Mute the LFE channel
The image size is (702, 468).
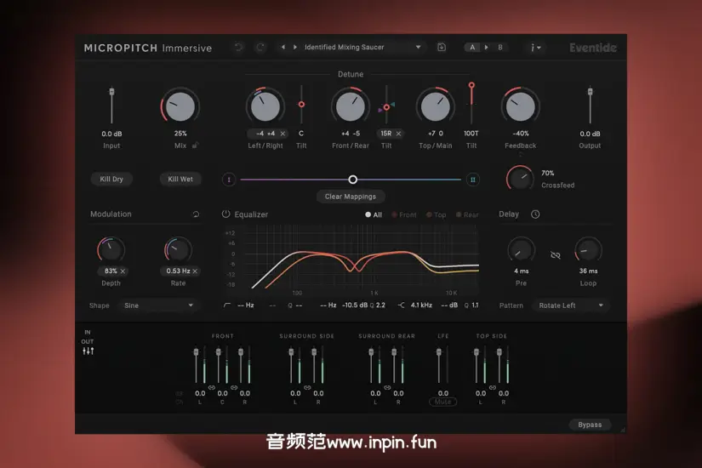[x=442, y=402]
